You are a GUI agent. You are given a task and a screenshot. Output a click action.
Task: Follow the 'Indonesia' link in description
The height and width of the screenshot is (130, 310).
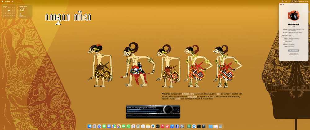[192, 96]
